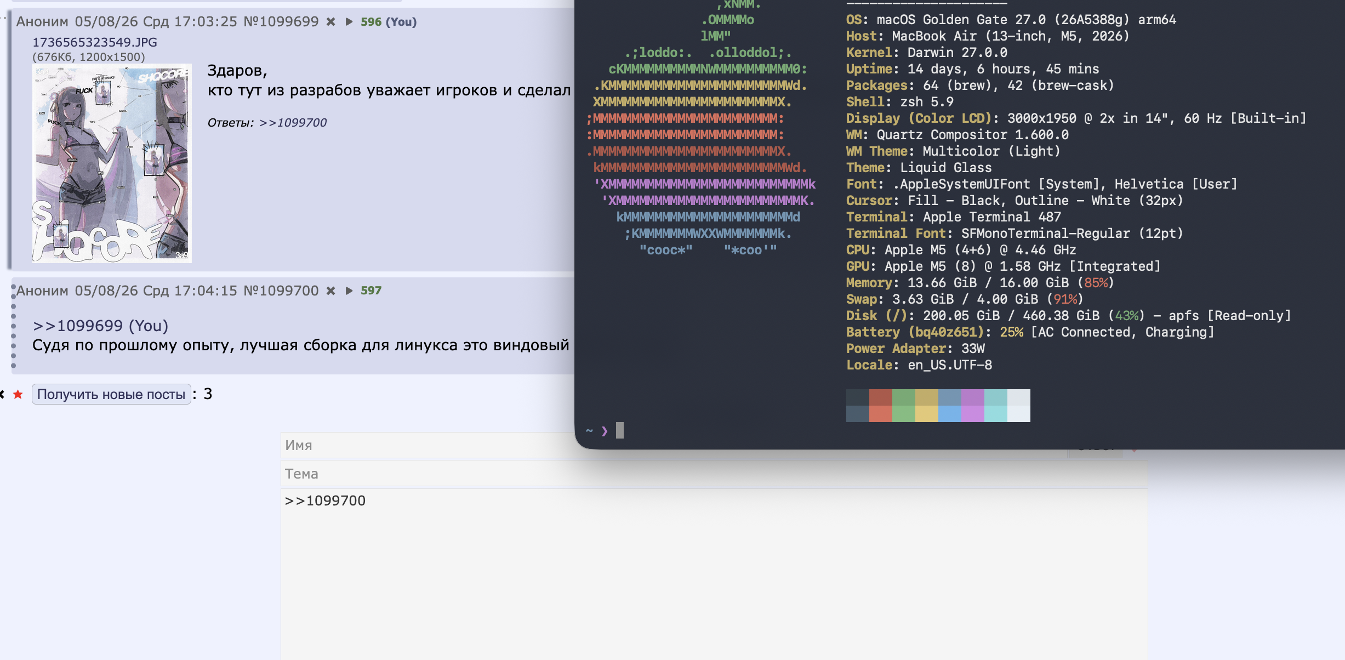Add thread to favorites with the red star
1345x660 pixels.
pyautogui.click(x=18, y=394)
